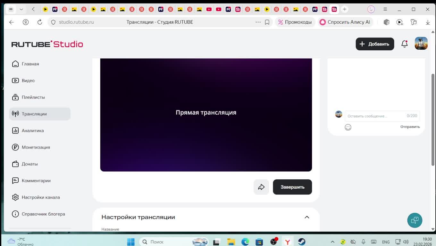Go to the Донаты section
This screenshot has width=436, height=246.
[40, 164]
